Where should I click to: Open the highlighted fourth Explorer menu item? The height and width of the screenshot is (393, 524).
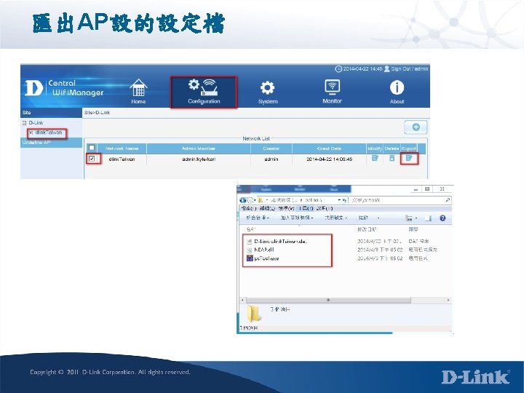click(x=306, y=209)
